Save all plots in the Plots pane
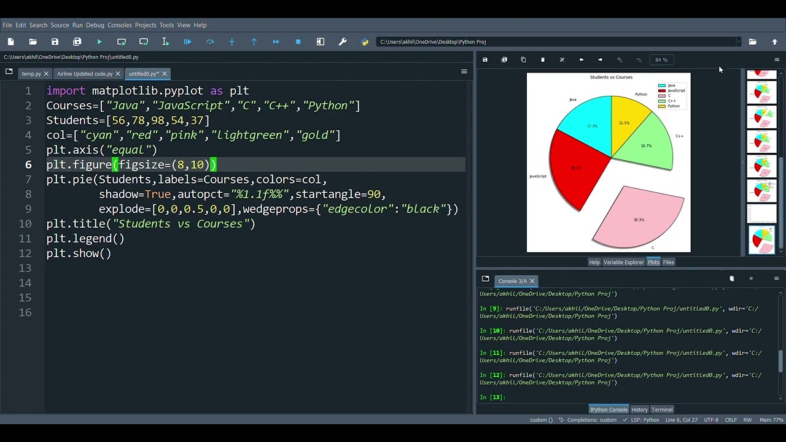 tap(504, 60)
